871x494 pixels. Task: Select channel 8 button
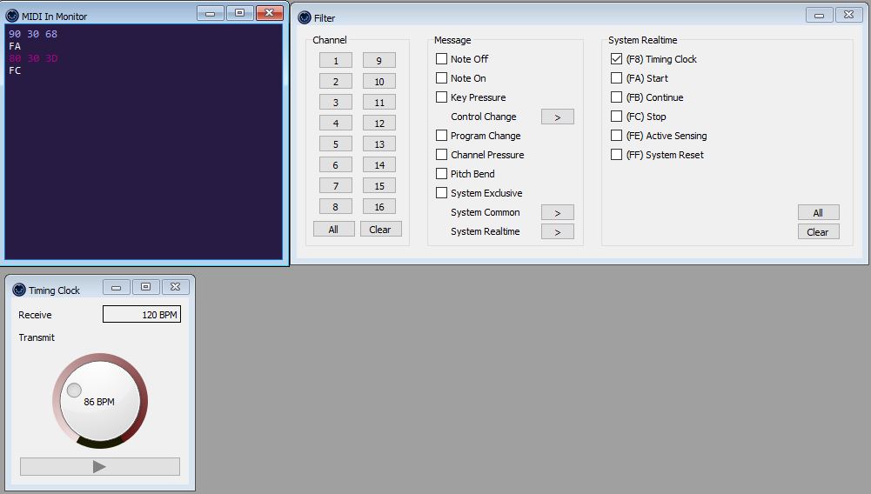tap(336, 206)
